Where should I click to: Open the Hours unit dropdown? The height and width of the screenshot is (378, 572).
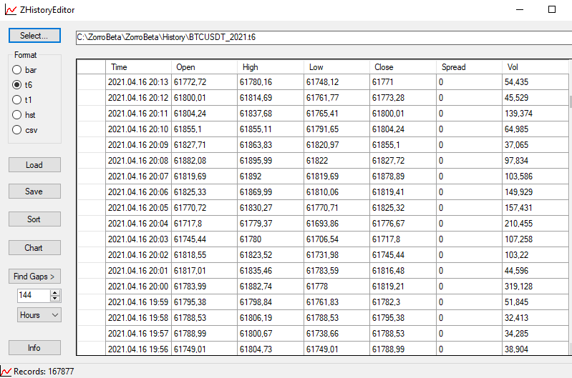tap(39, 315)
